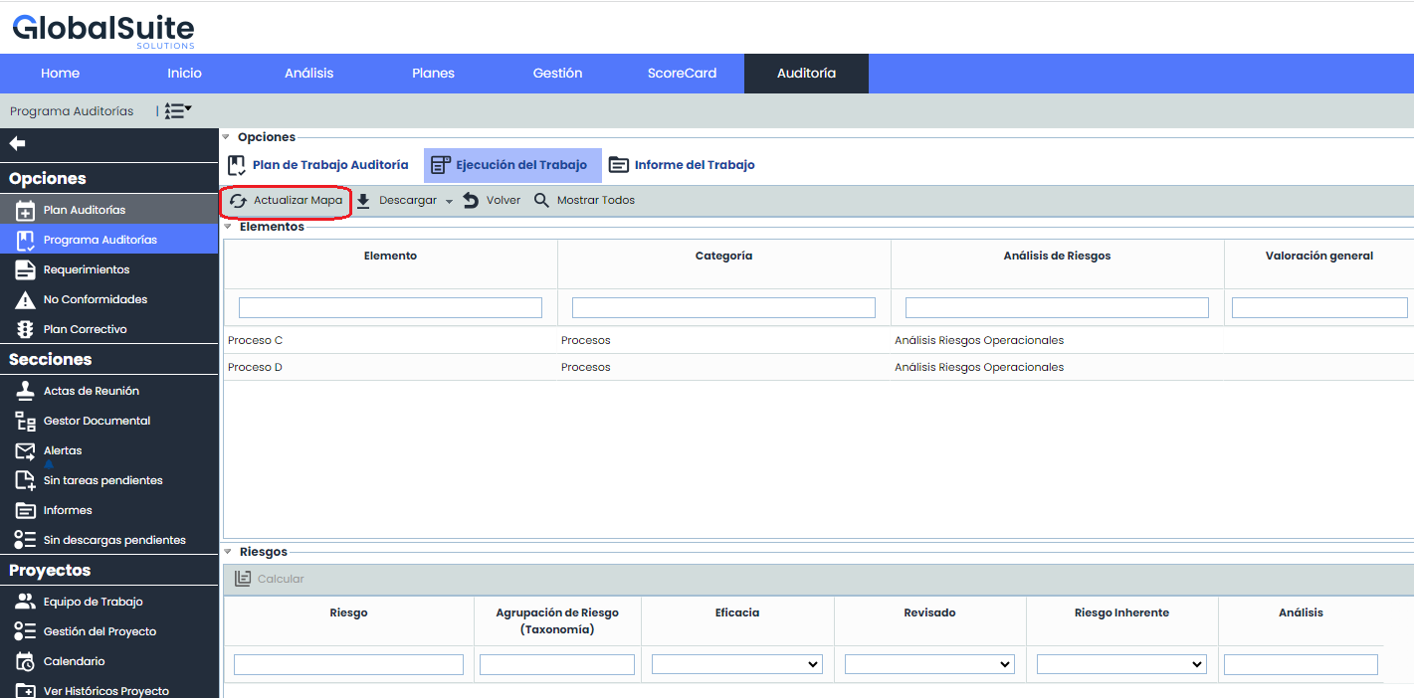Open the Revisado filter dropdown
This screenshot has width=1414, height=698.
click(x=929, y=664)
